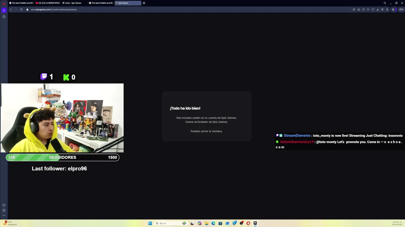The width and height of the screenshot is (405, 227).
Task: Open the Windows Start button
Action: [x=150, y=223]
